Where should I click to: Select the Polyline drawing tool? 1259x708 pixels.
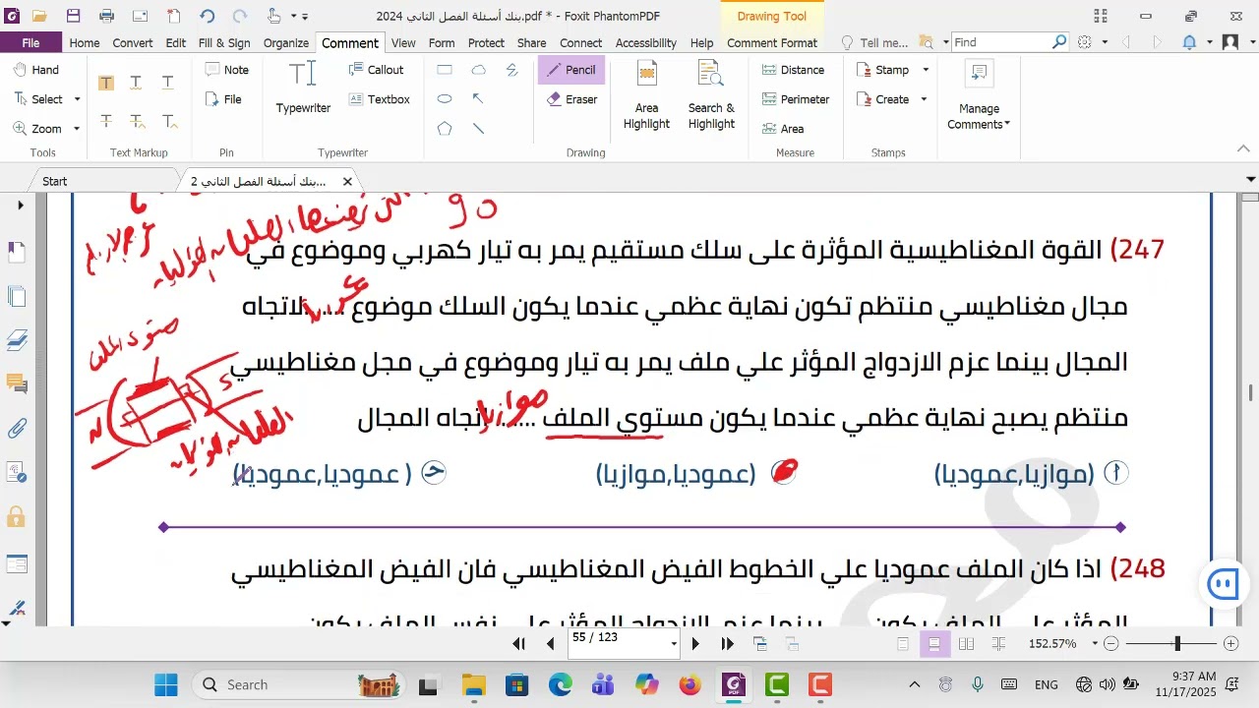tap(512, 70)
